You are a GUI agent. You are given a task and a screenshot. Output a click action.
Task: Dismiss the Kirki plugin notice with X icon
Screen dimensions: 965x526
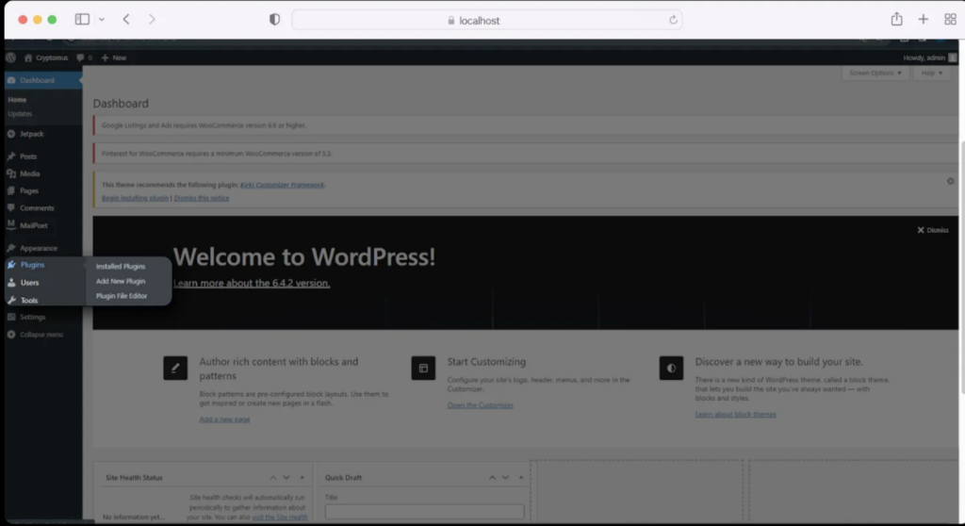point(950,181)
